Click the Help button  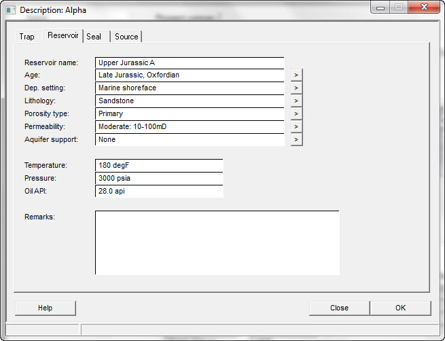[x=45, y=308]
